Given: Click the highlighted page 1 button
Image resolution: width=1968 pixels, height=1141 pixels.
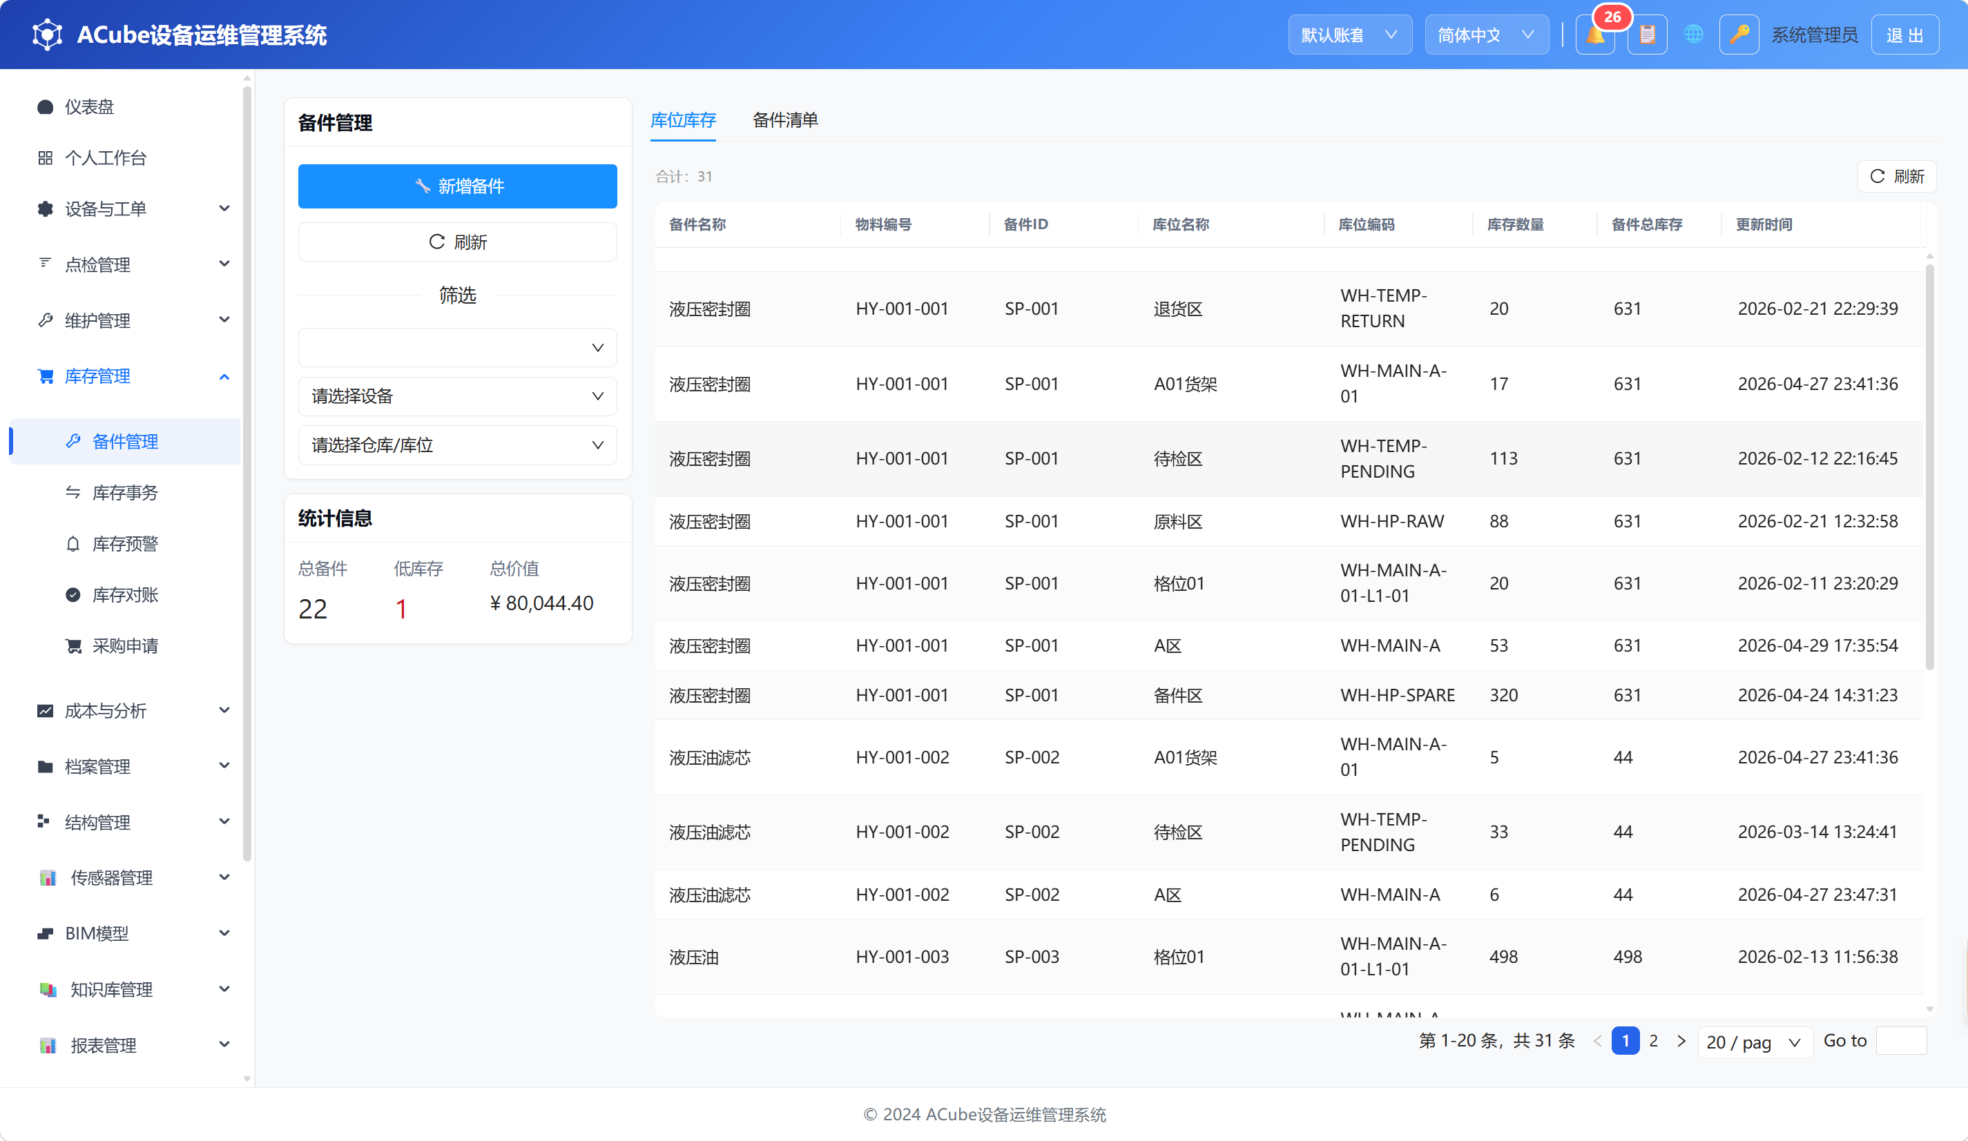Looking at the screenshot, I should click(1625, 1040).
